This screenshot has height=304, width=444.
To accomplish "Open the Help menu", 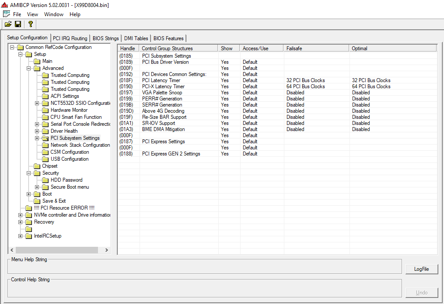I will 75,14.
